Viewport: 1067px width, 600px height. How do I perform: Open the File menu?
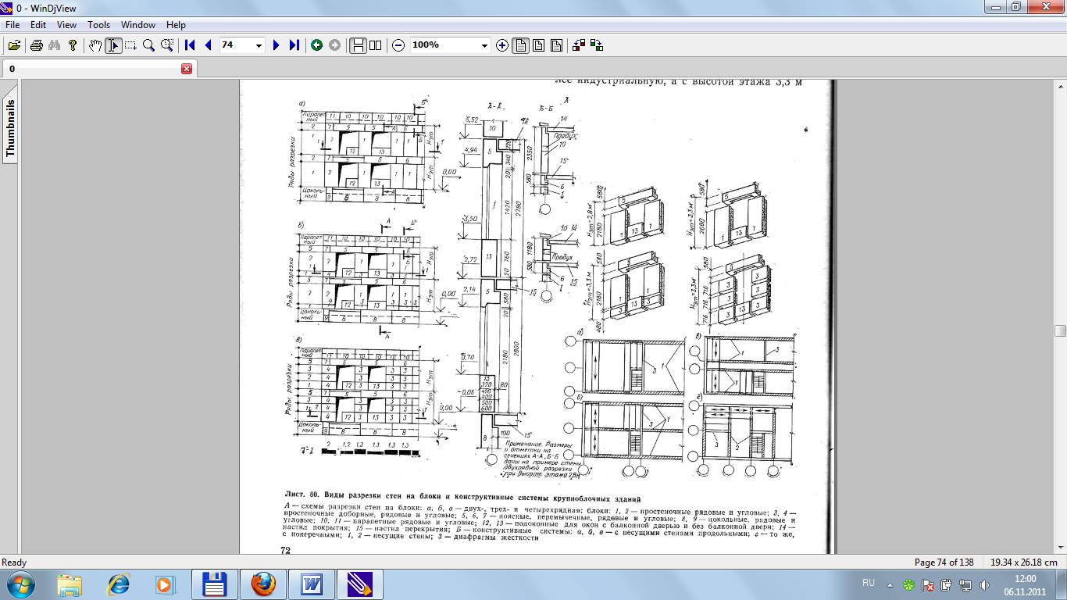(12, 25)
